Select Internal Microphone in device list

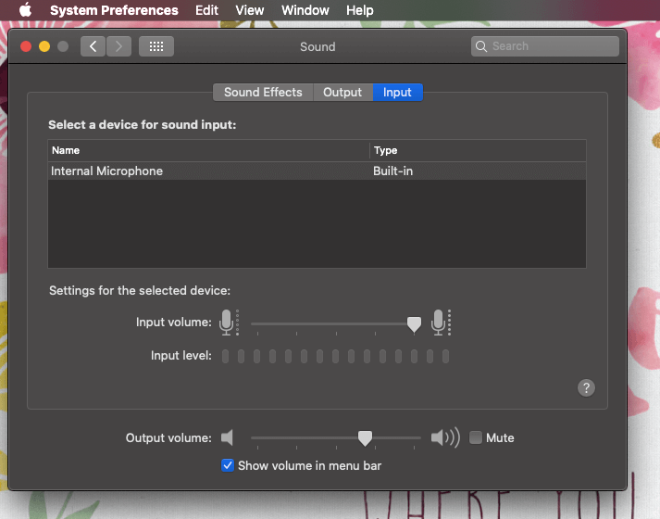tap(107, 171)
